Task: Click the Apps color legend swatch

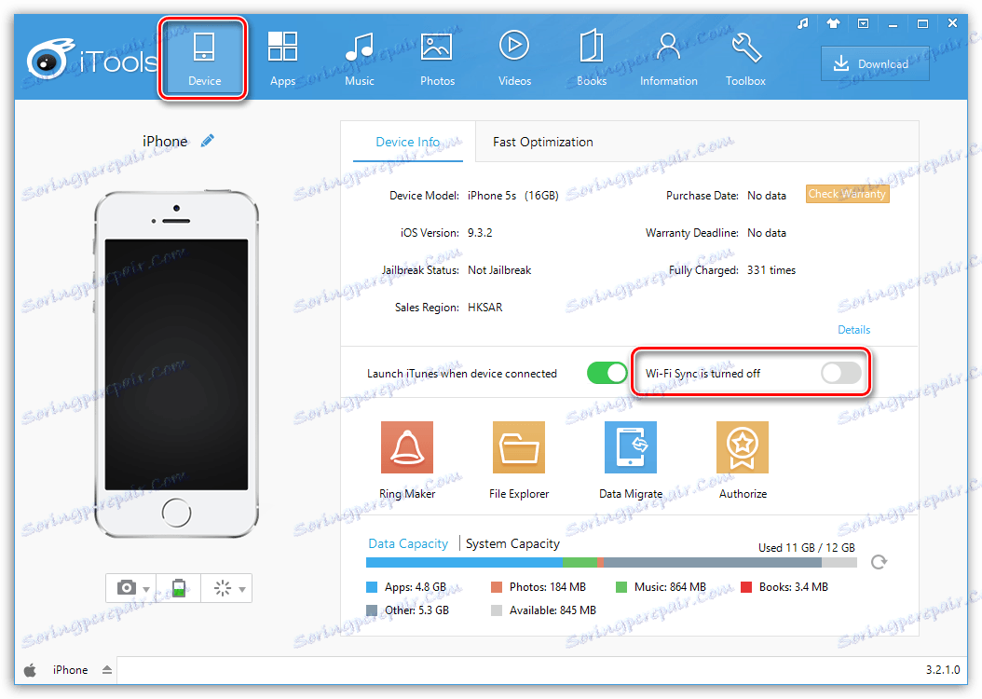Action: pos(372,587)
